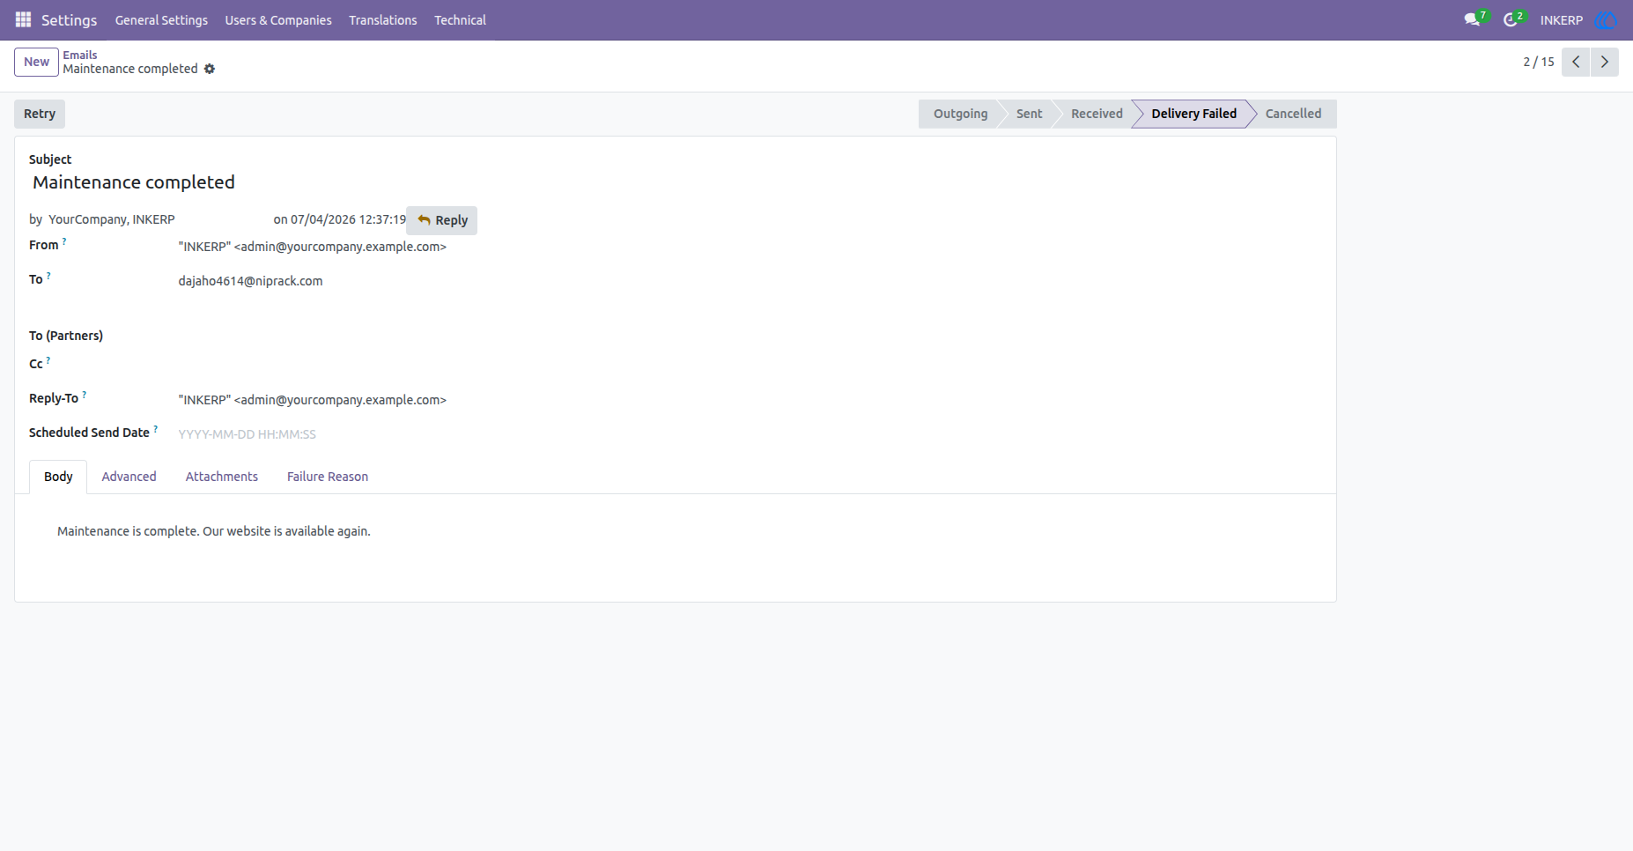Show help tooltip for To field
Image resolution: width=1633 pixels, height=851 pixels.
tap(48, 276)
